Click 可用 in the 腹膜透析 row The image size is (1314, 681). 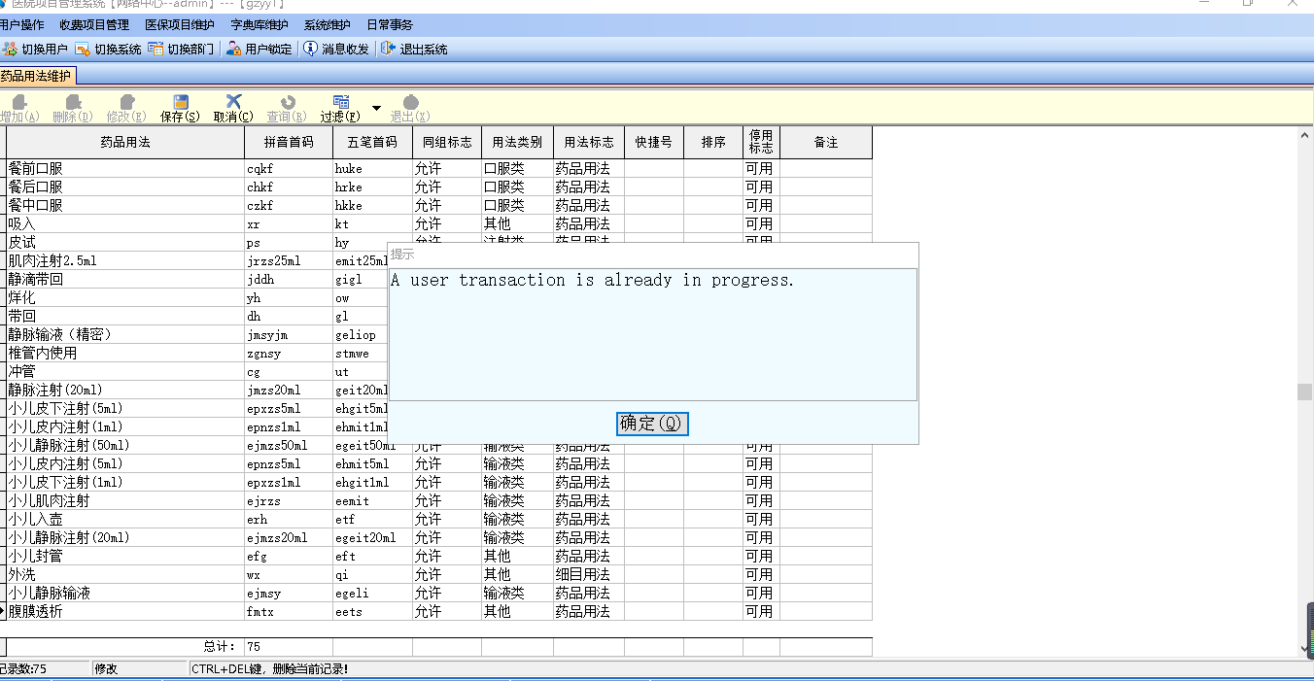[x=761, y=612]
